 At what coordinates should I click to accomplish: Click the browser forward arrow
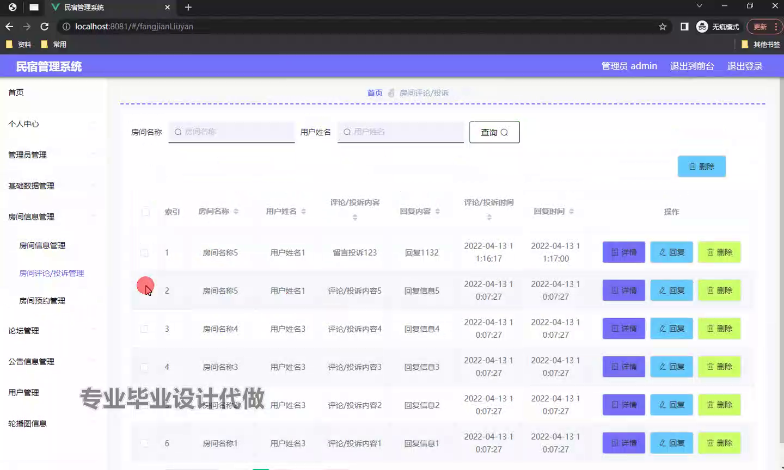pyautogui.click(x=27, y=26)
